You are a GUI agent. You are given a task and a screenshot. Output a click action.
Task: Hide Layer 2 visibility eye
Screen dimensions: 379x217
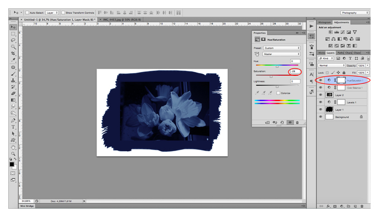pos(320,95)
